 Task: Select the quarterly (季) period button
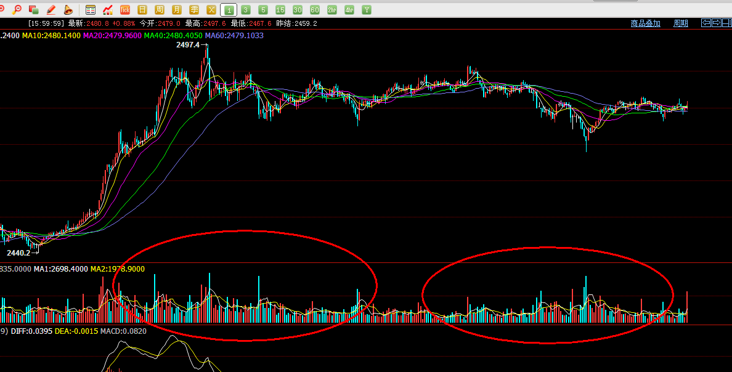(x=193, y=10)
